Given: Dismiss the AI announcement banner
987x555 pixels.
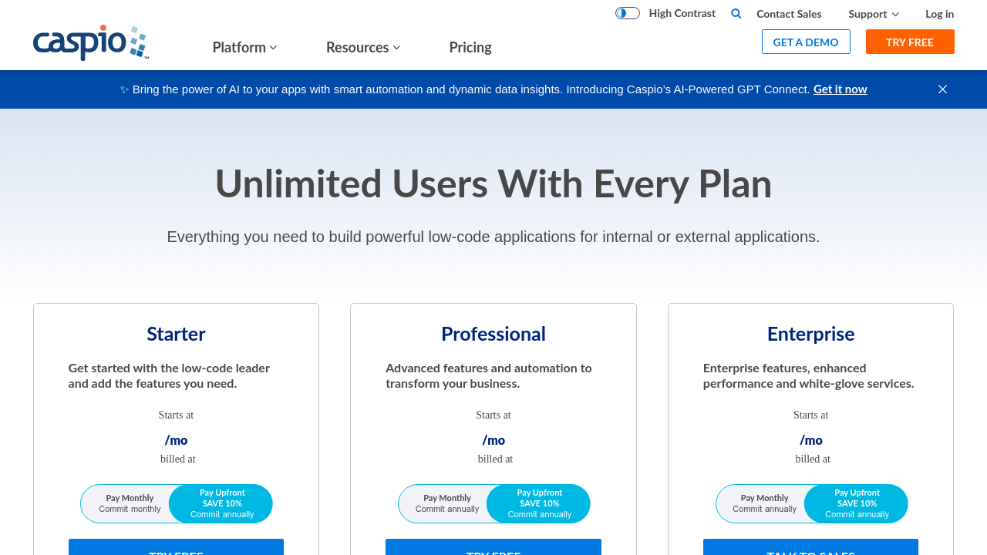Looking at the screenshot, I should coord(942,89).
